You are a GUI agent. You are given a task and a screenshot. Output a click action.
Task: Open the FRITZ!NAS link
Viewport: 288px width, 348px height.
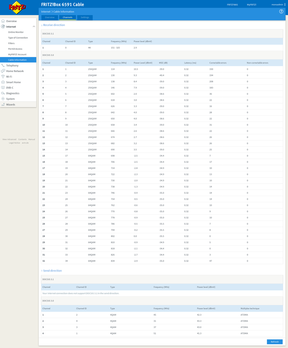pyautogui.click(x=232, y=5)
